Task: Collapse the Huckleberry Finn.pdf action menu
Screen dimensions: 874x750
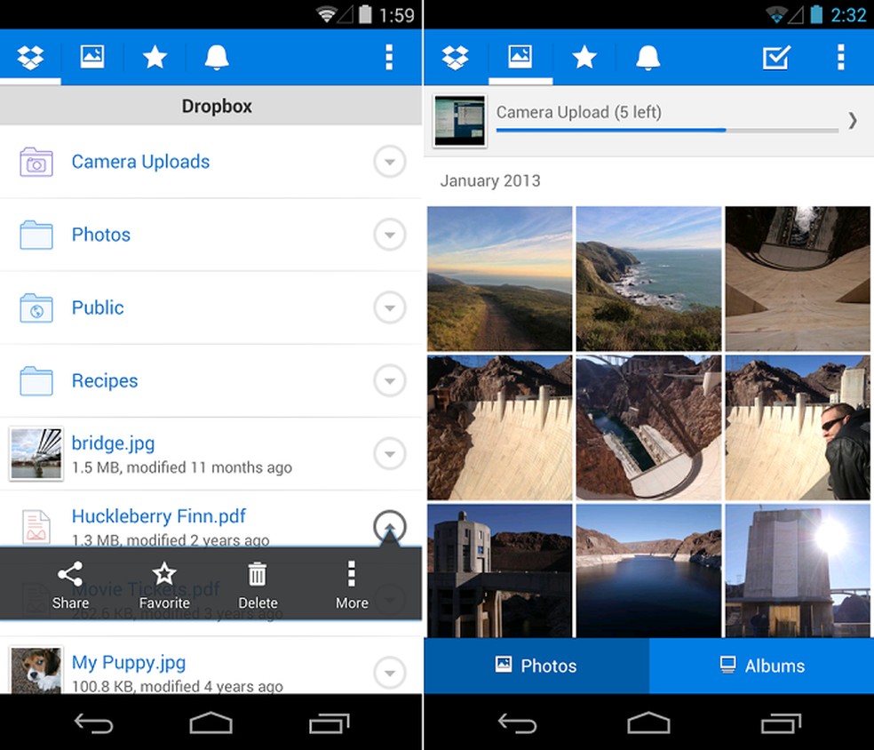Action: click(389, 526)
